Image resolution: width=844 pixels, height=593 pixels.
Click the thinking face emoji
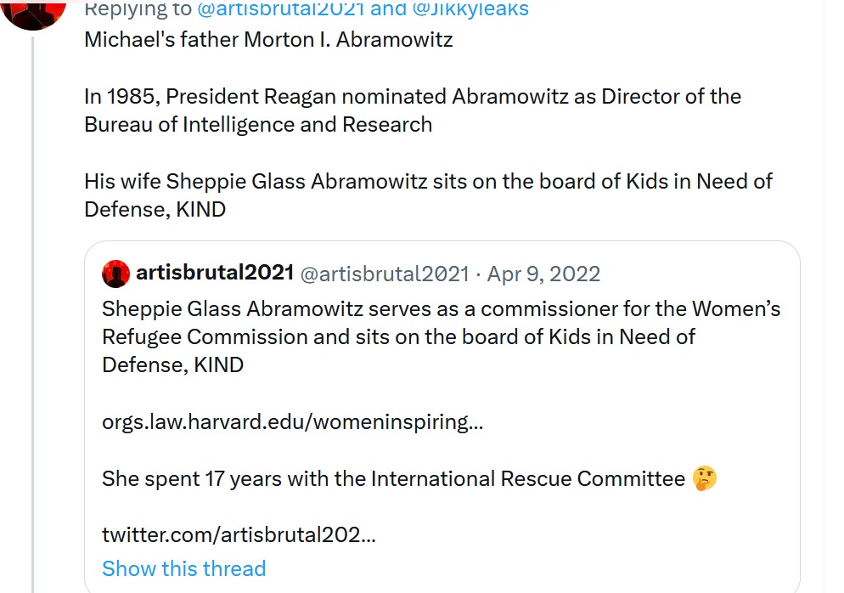click(x=705, y=478)
